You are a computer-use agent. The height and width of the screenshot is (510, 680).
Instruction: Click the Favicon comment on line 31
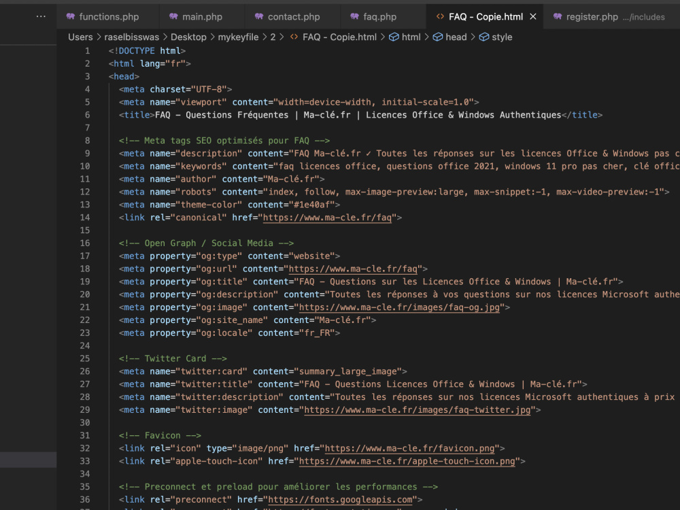[x=160, y=435]
